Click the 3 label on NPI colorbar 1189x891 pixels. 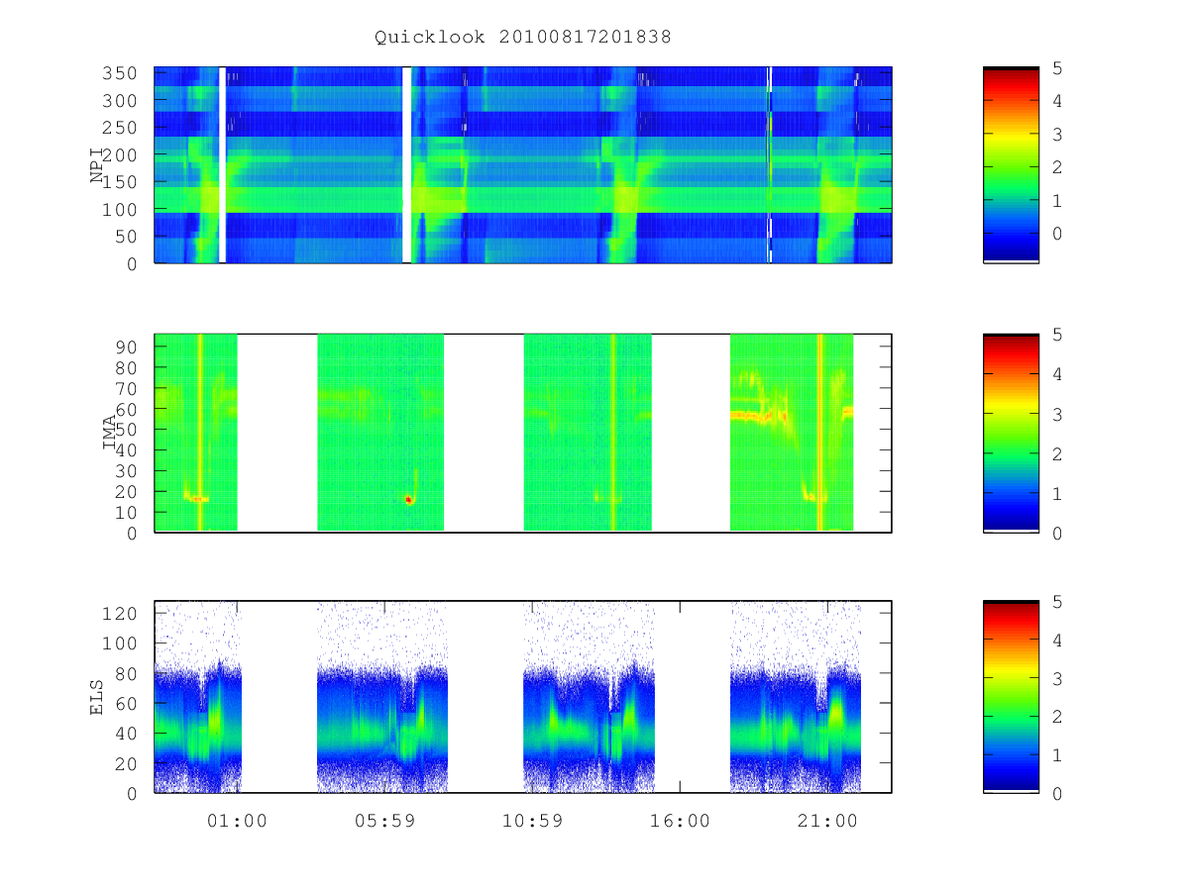click(1057, 135)
